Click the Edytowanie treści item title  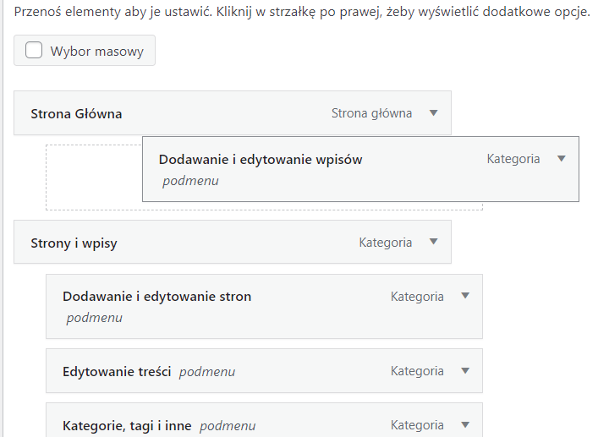pos(117,371)
